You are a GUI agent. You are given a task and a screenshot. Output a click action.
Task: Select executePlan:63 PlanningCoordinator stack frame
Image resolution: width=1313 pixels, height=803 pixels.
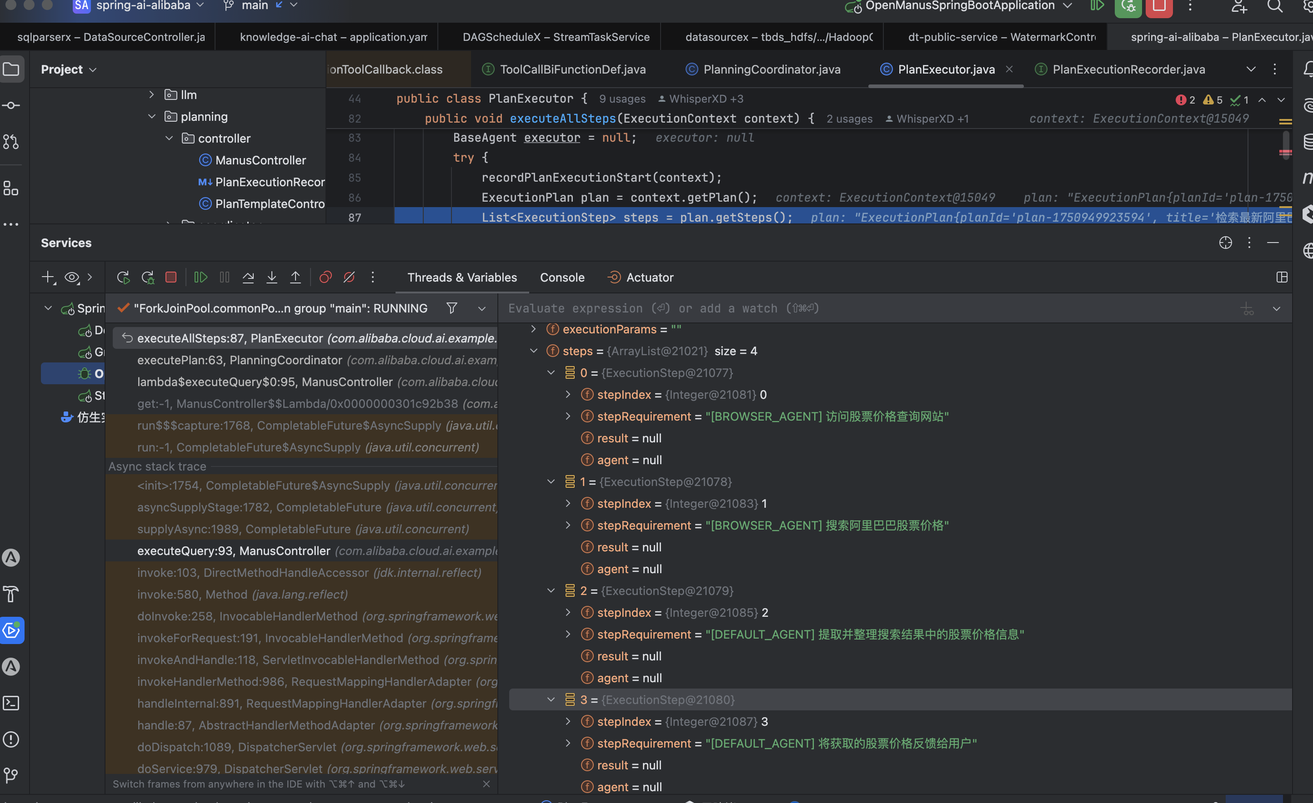(x=239, y=360)
